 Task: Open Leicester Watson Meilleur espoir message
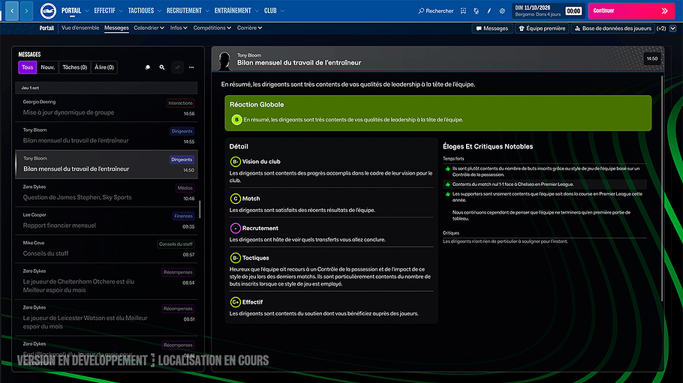[x=107, y=318]
